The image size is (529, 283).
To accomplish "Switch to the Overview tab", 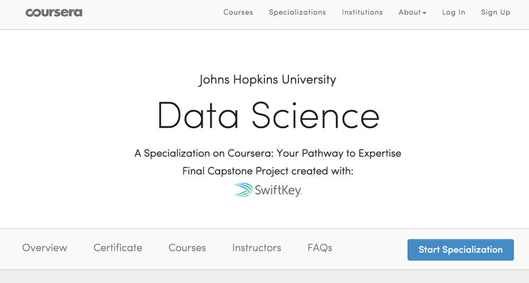I will [x=44, y=248].
